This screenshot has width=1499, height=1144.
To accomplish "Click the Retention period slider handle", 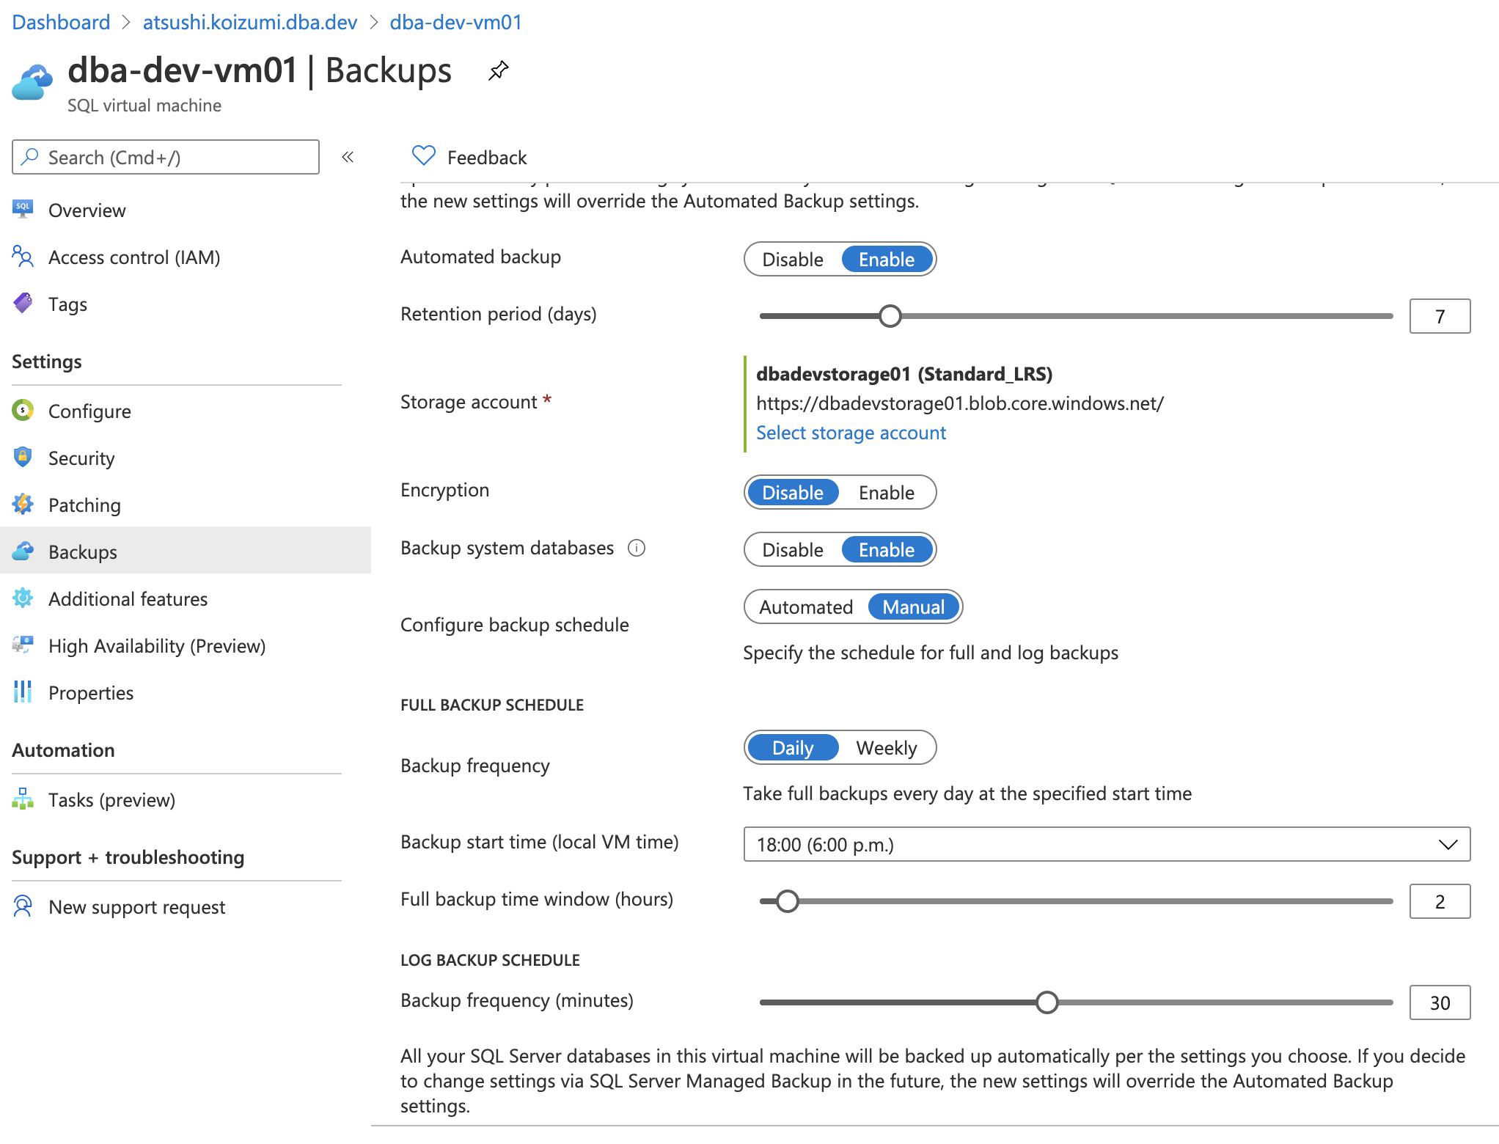I will click(x=890, y=316).
